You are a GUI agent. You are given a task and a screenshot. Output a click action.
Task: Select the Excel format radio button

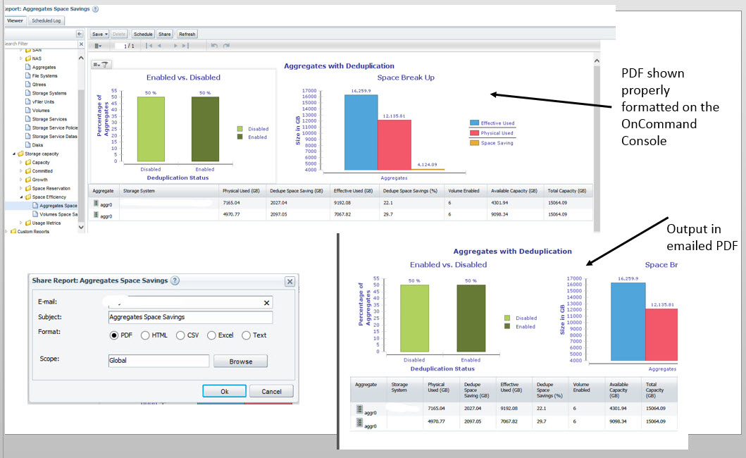(212, 335)
